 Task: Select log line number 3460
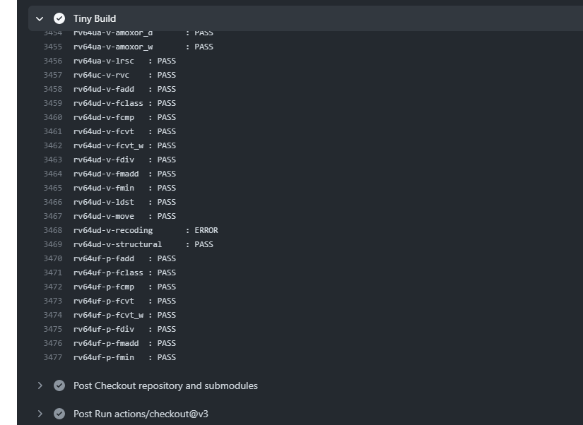[53, 117]
